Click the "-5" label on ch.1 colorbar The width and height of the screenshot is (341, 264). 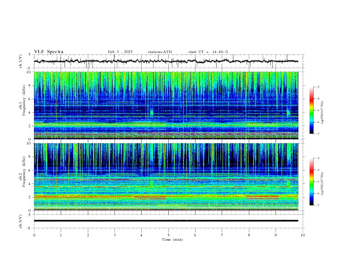click(x=317, y=110)
